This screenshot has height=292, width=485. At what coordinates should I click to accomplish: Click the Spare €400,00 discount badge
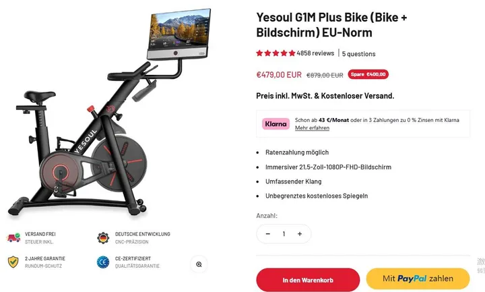coord(368,74)
